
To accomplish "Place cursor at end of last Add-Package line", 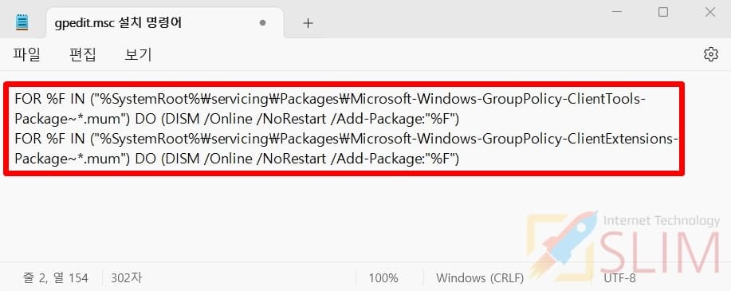I will pos(460,159).
